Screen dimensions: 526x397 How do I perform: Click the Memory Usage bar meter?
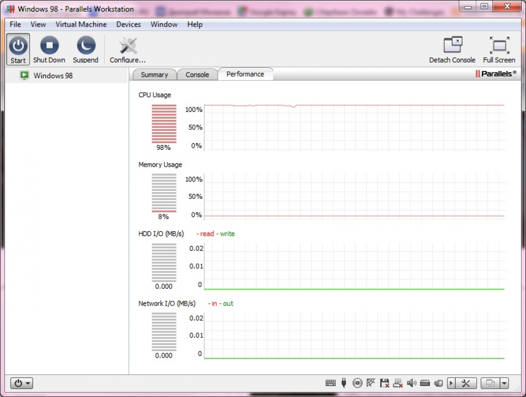[164, 193]
